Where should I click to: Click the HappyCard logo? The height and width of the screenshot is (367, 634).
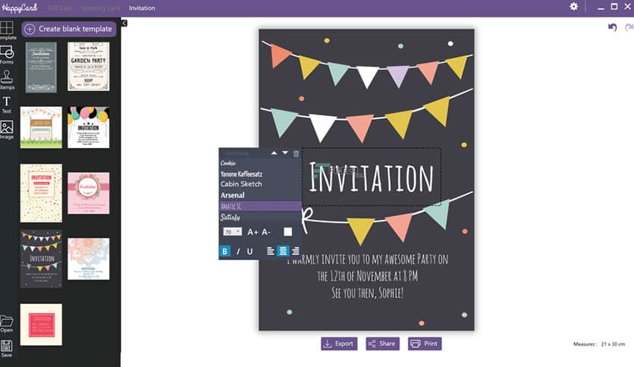click(x=20, y=8)
